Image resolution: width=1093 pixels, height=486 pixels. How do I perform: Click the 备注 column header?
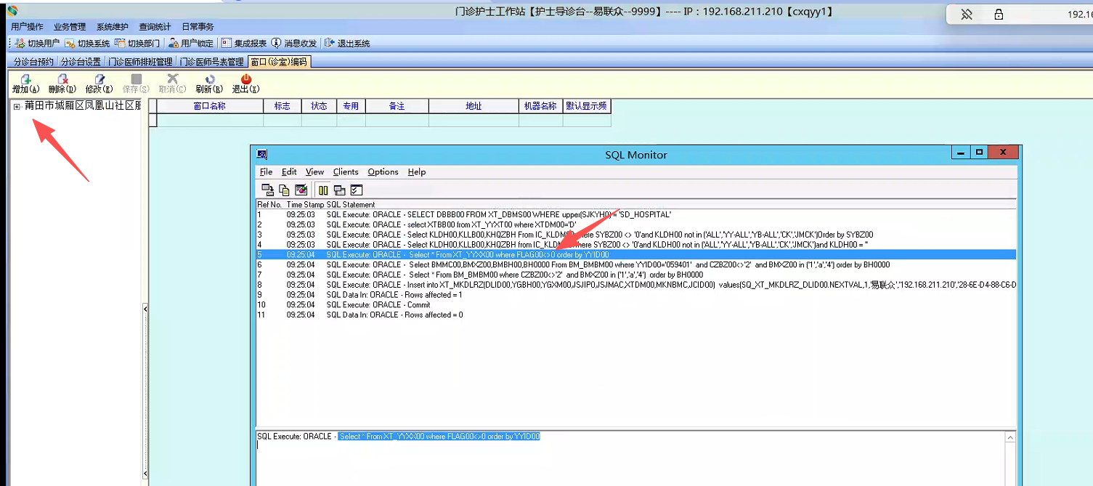tap(397, 106)
